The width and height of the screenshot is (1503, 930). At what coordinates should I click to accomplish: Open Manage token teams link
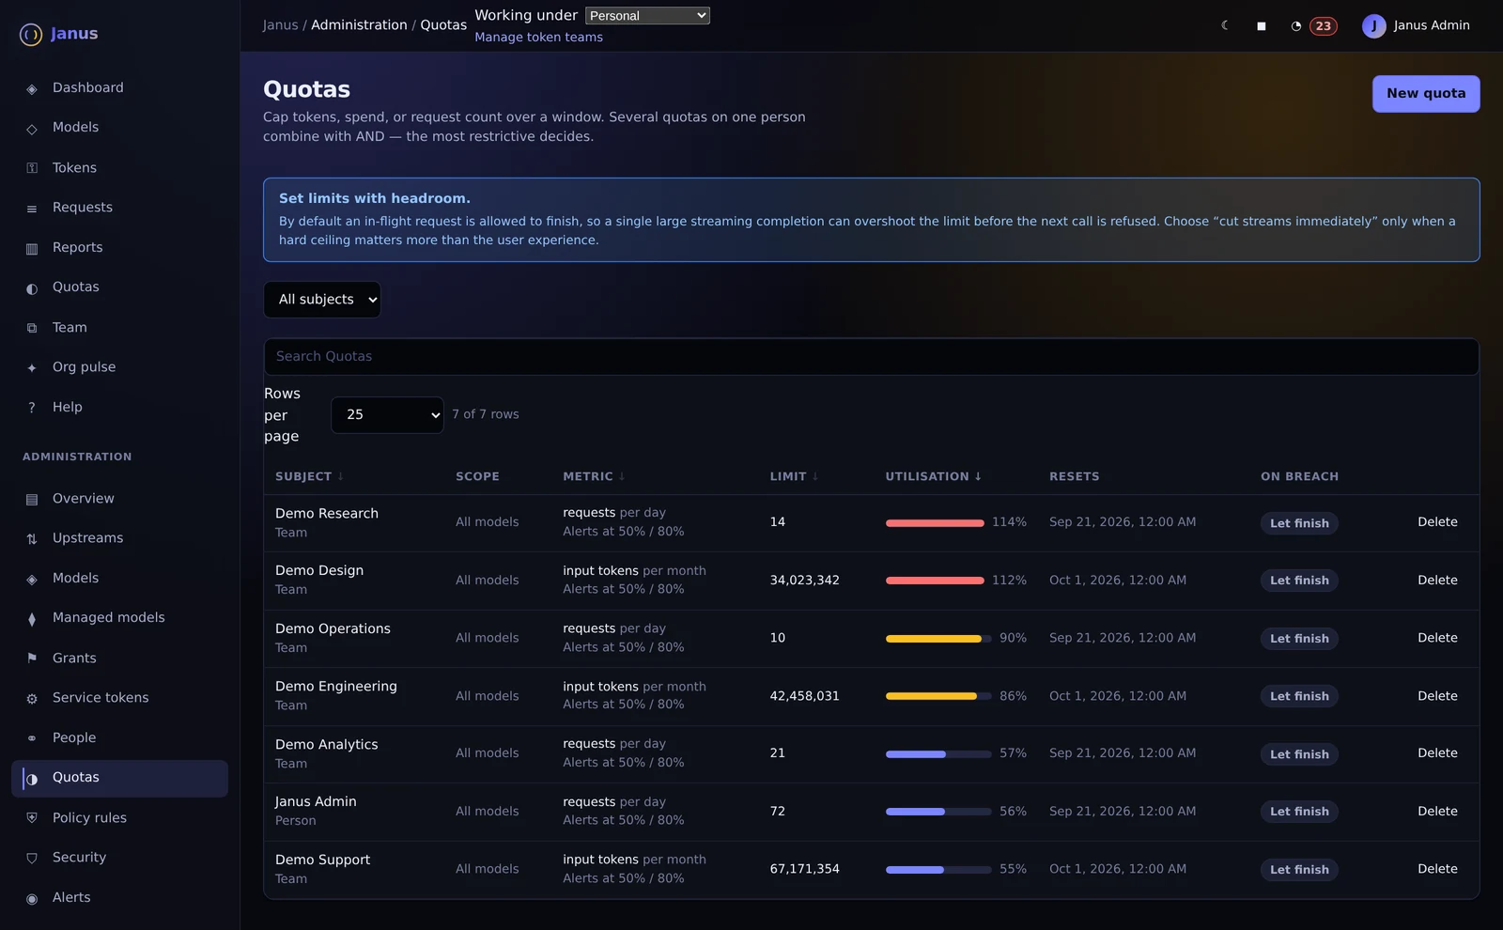(538, 38)
